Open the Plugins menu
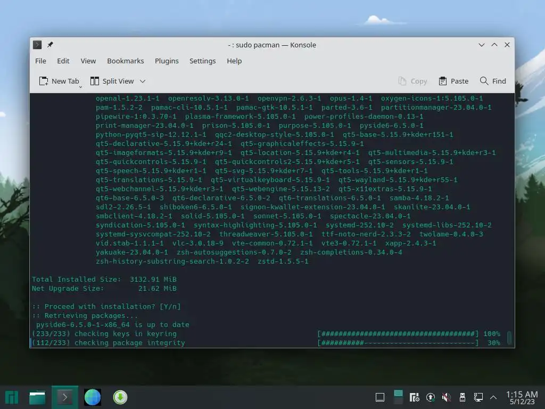545x409 pixels. pos(167,61)
